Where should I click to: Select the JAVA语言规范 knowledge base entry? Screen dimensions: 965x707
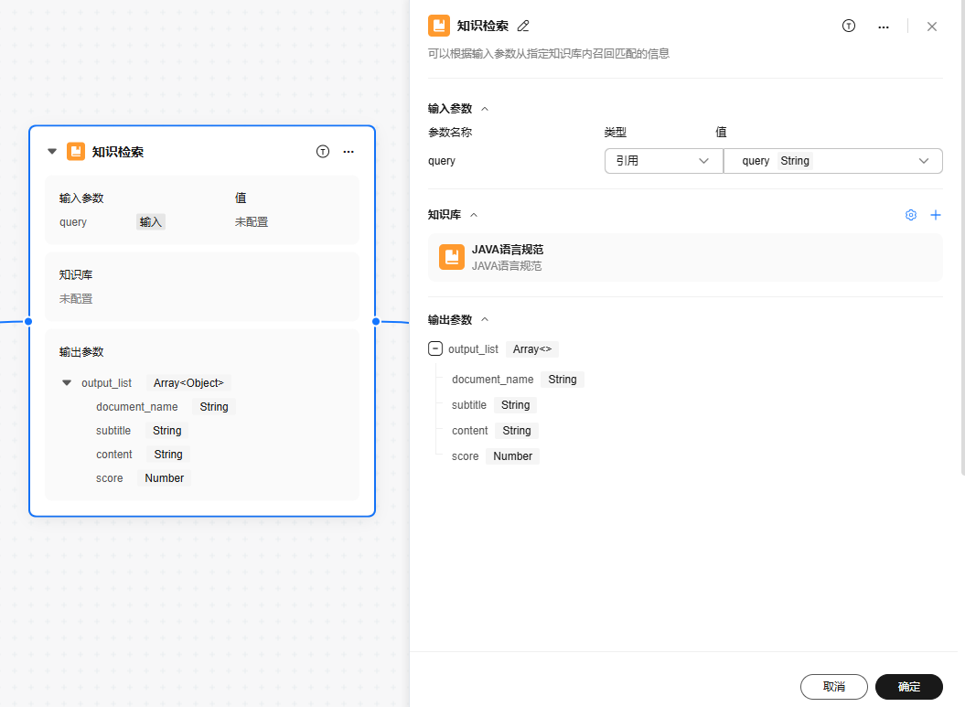684,257
